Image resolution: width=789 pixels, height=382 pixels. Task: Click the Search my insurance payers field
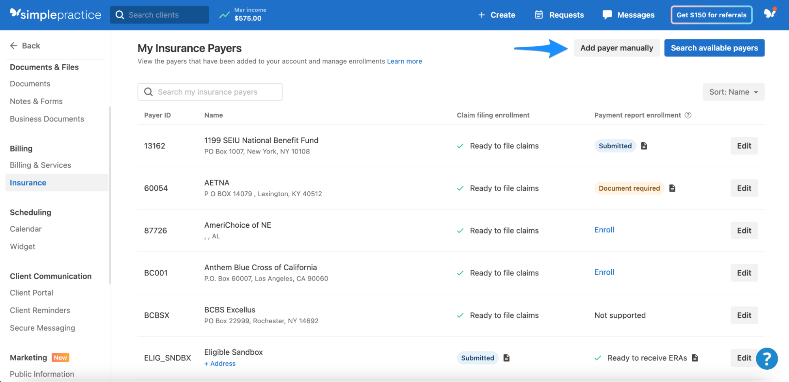click(x=210, y=92)
